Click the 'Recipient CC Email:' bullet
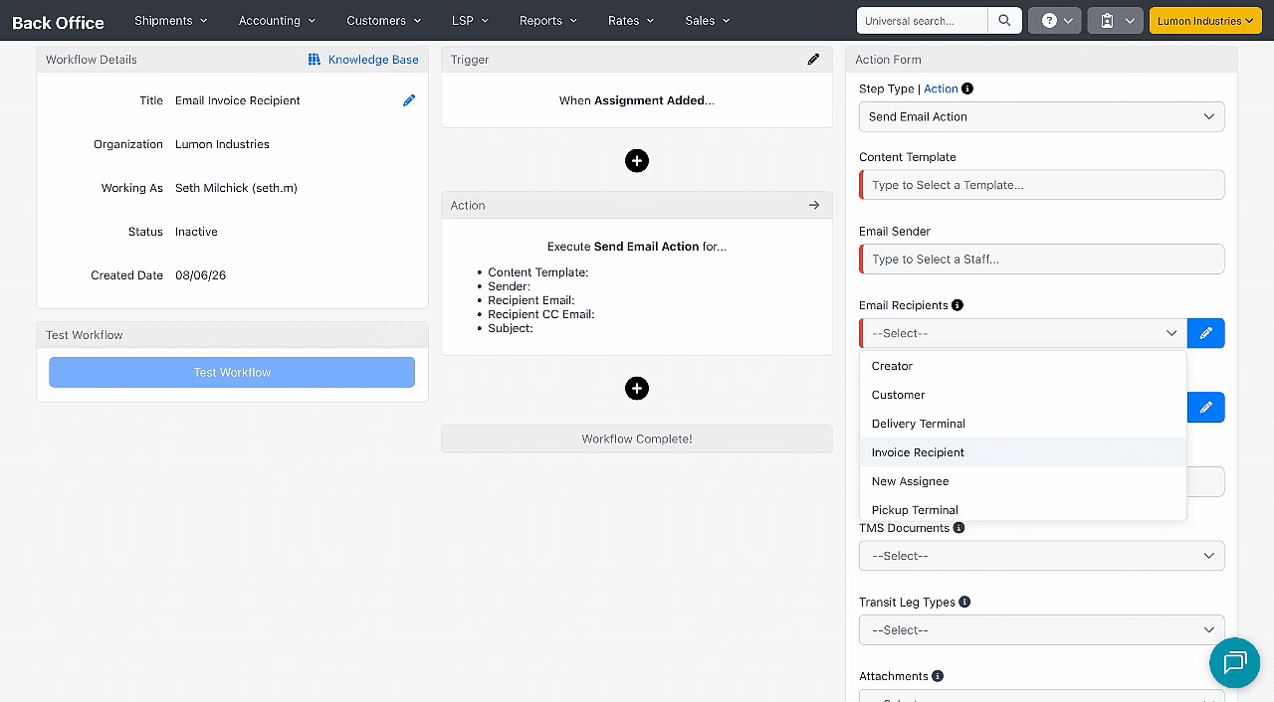The width and height of the screenshot is (1274, 702). click(x=540, y=314)
